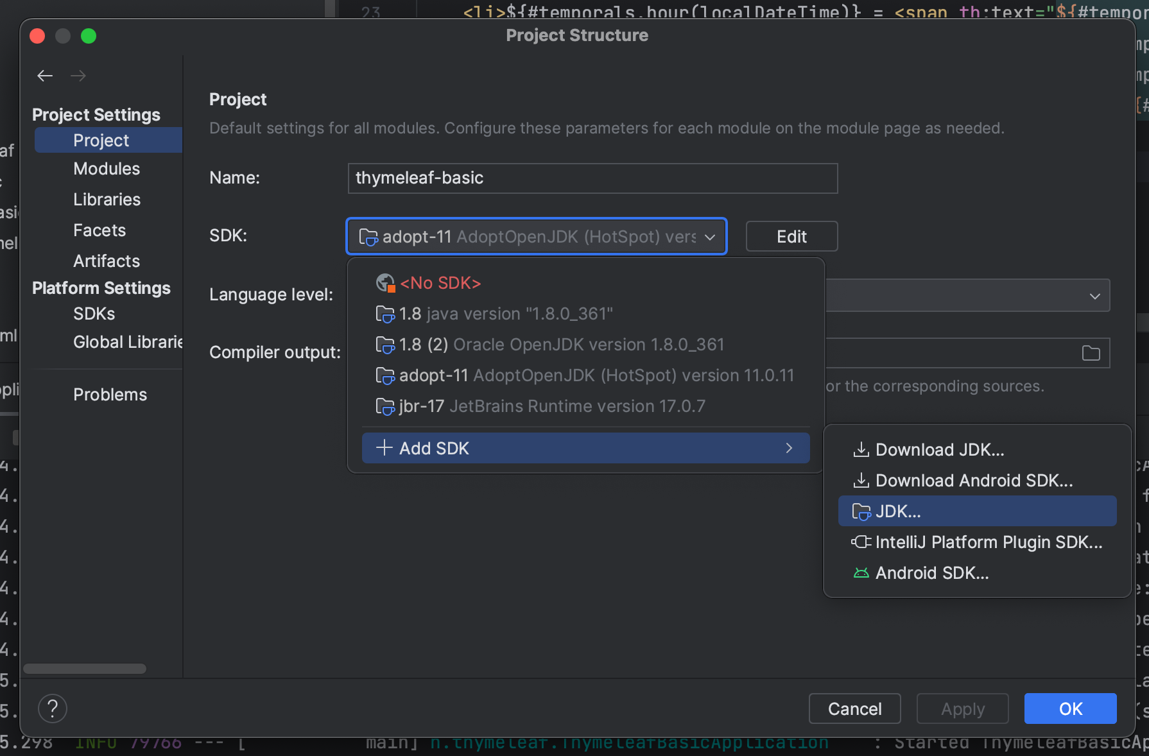Image resolution: width=1149 pixels, height=756 pixels.
Task: Click the browse folder icon for compiler output
Action: [x=1091, y=353]
